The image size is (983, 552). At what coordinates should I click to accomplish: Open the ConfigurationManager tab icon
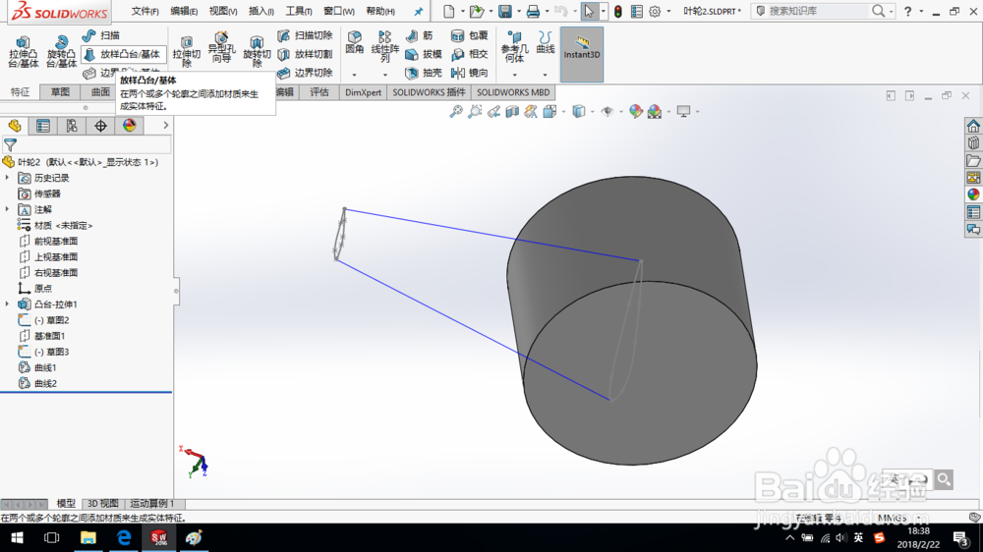tap(72, 126)
